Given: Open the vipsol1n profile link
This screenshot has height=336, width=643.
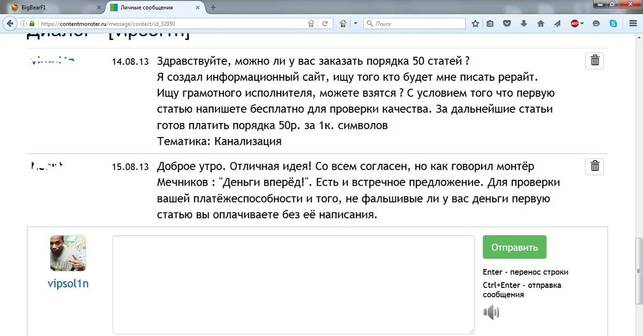Looking at the screenshot, I should coord(68,284).
